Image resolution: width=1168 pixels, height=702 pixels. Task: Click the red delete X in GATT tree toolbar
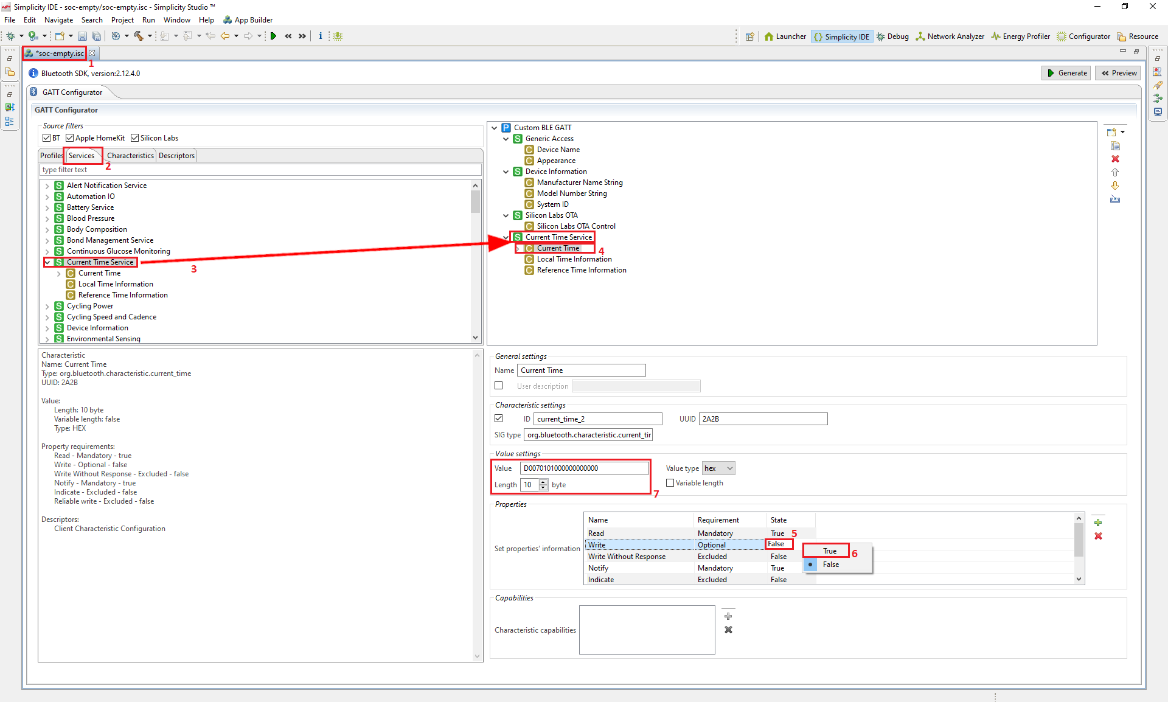pyautogui.click(x=1115, y=159)
